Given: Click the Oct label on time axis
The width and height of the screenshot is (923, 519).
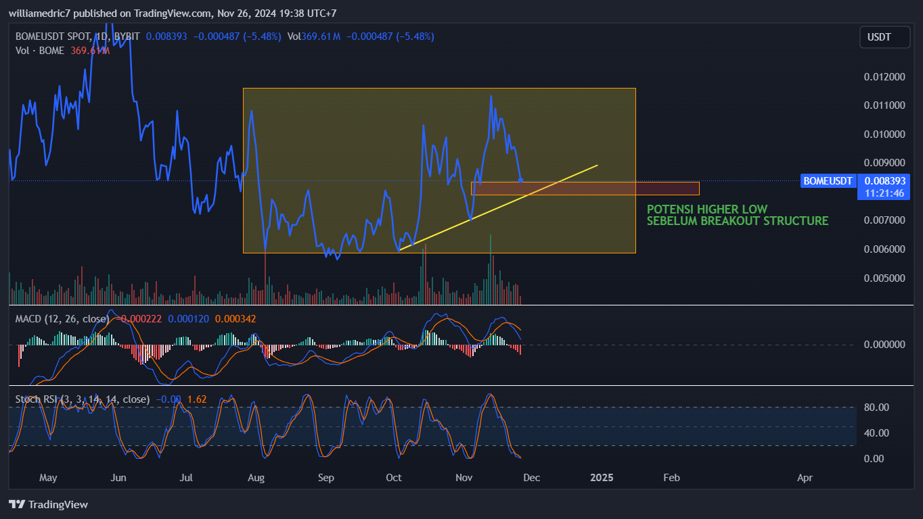Looking at the screenshot, I should [x=393, y=478].
